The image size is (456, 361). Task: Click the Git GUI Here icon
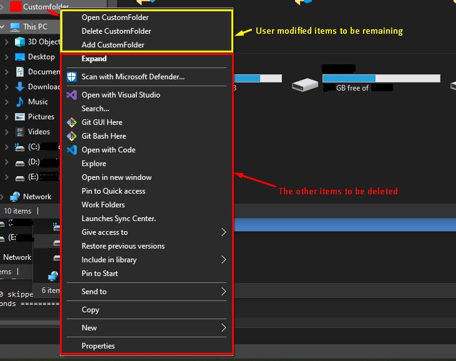(72, 122)
